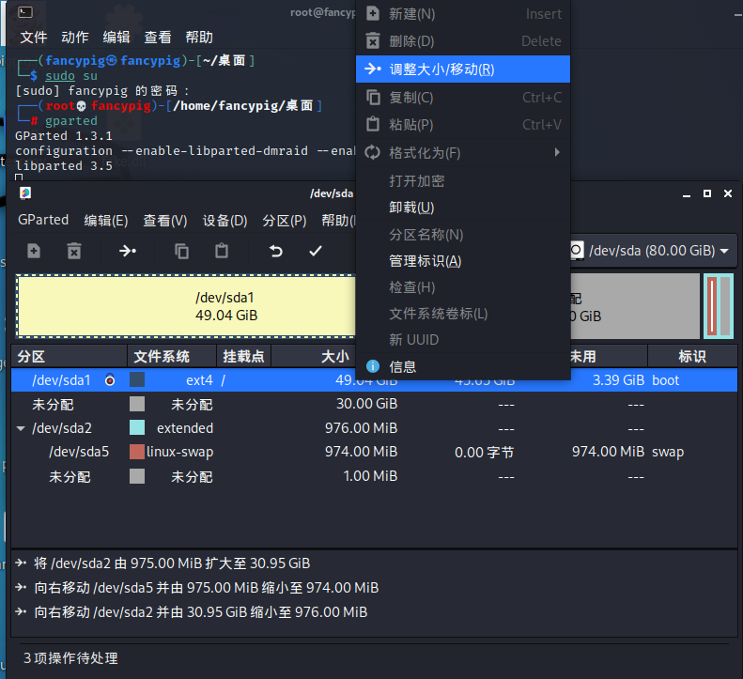Viewport: 743px width, 679px height.
Task: Click the 挂载点 column header
Action: (243, 356)
